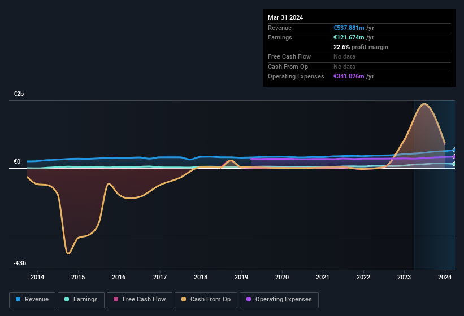
Task: Click the €2b y-axis label
Action: coord(19,94)
